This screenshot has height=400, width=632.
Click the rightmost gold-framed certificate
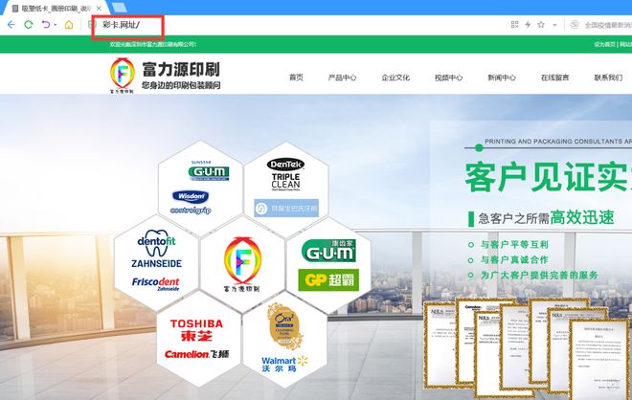[600, 359]
